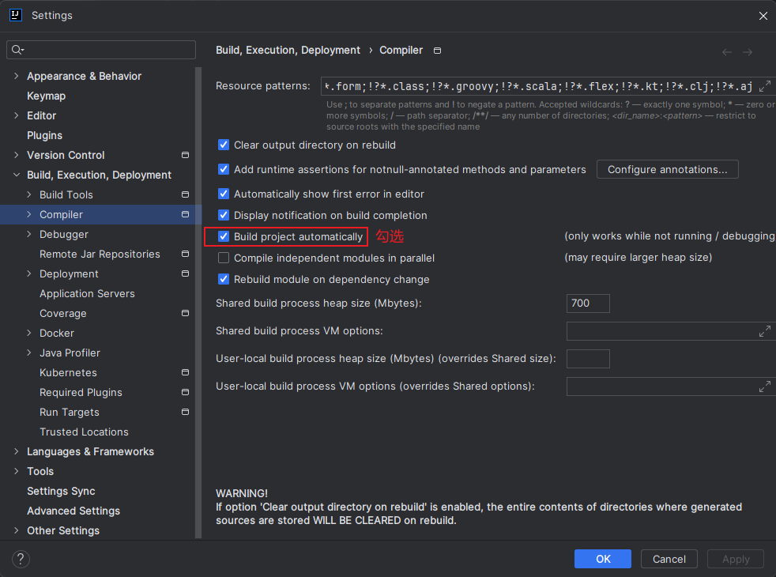776x577 pixels.
Task: Click the help question mark icon
Action: [21, 559]
